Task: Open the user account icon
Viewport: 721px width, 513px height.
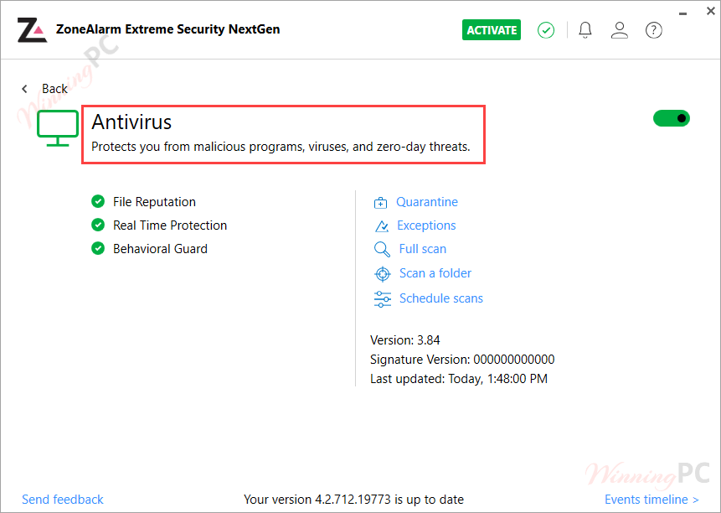Action: (620, 30)
